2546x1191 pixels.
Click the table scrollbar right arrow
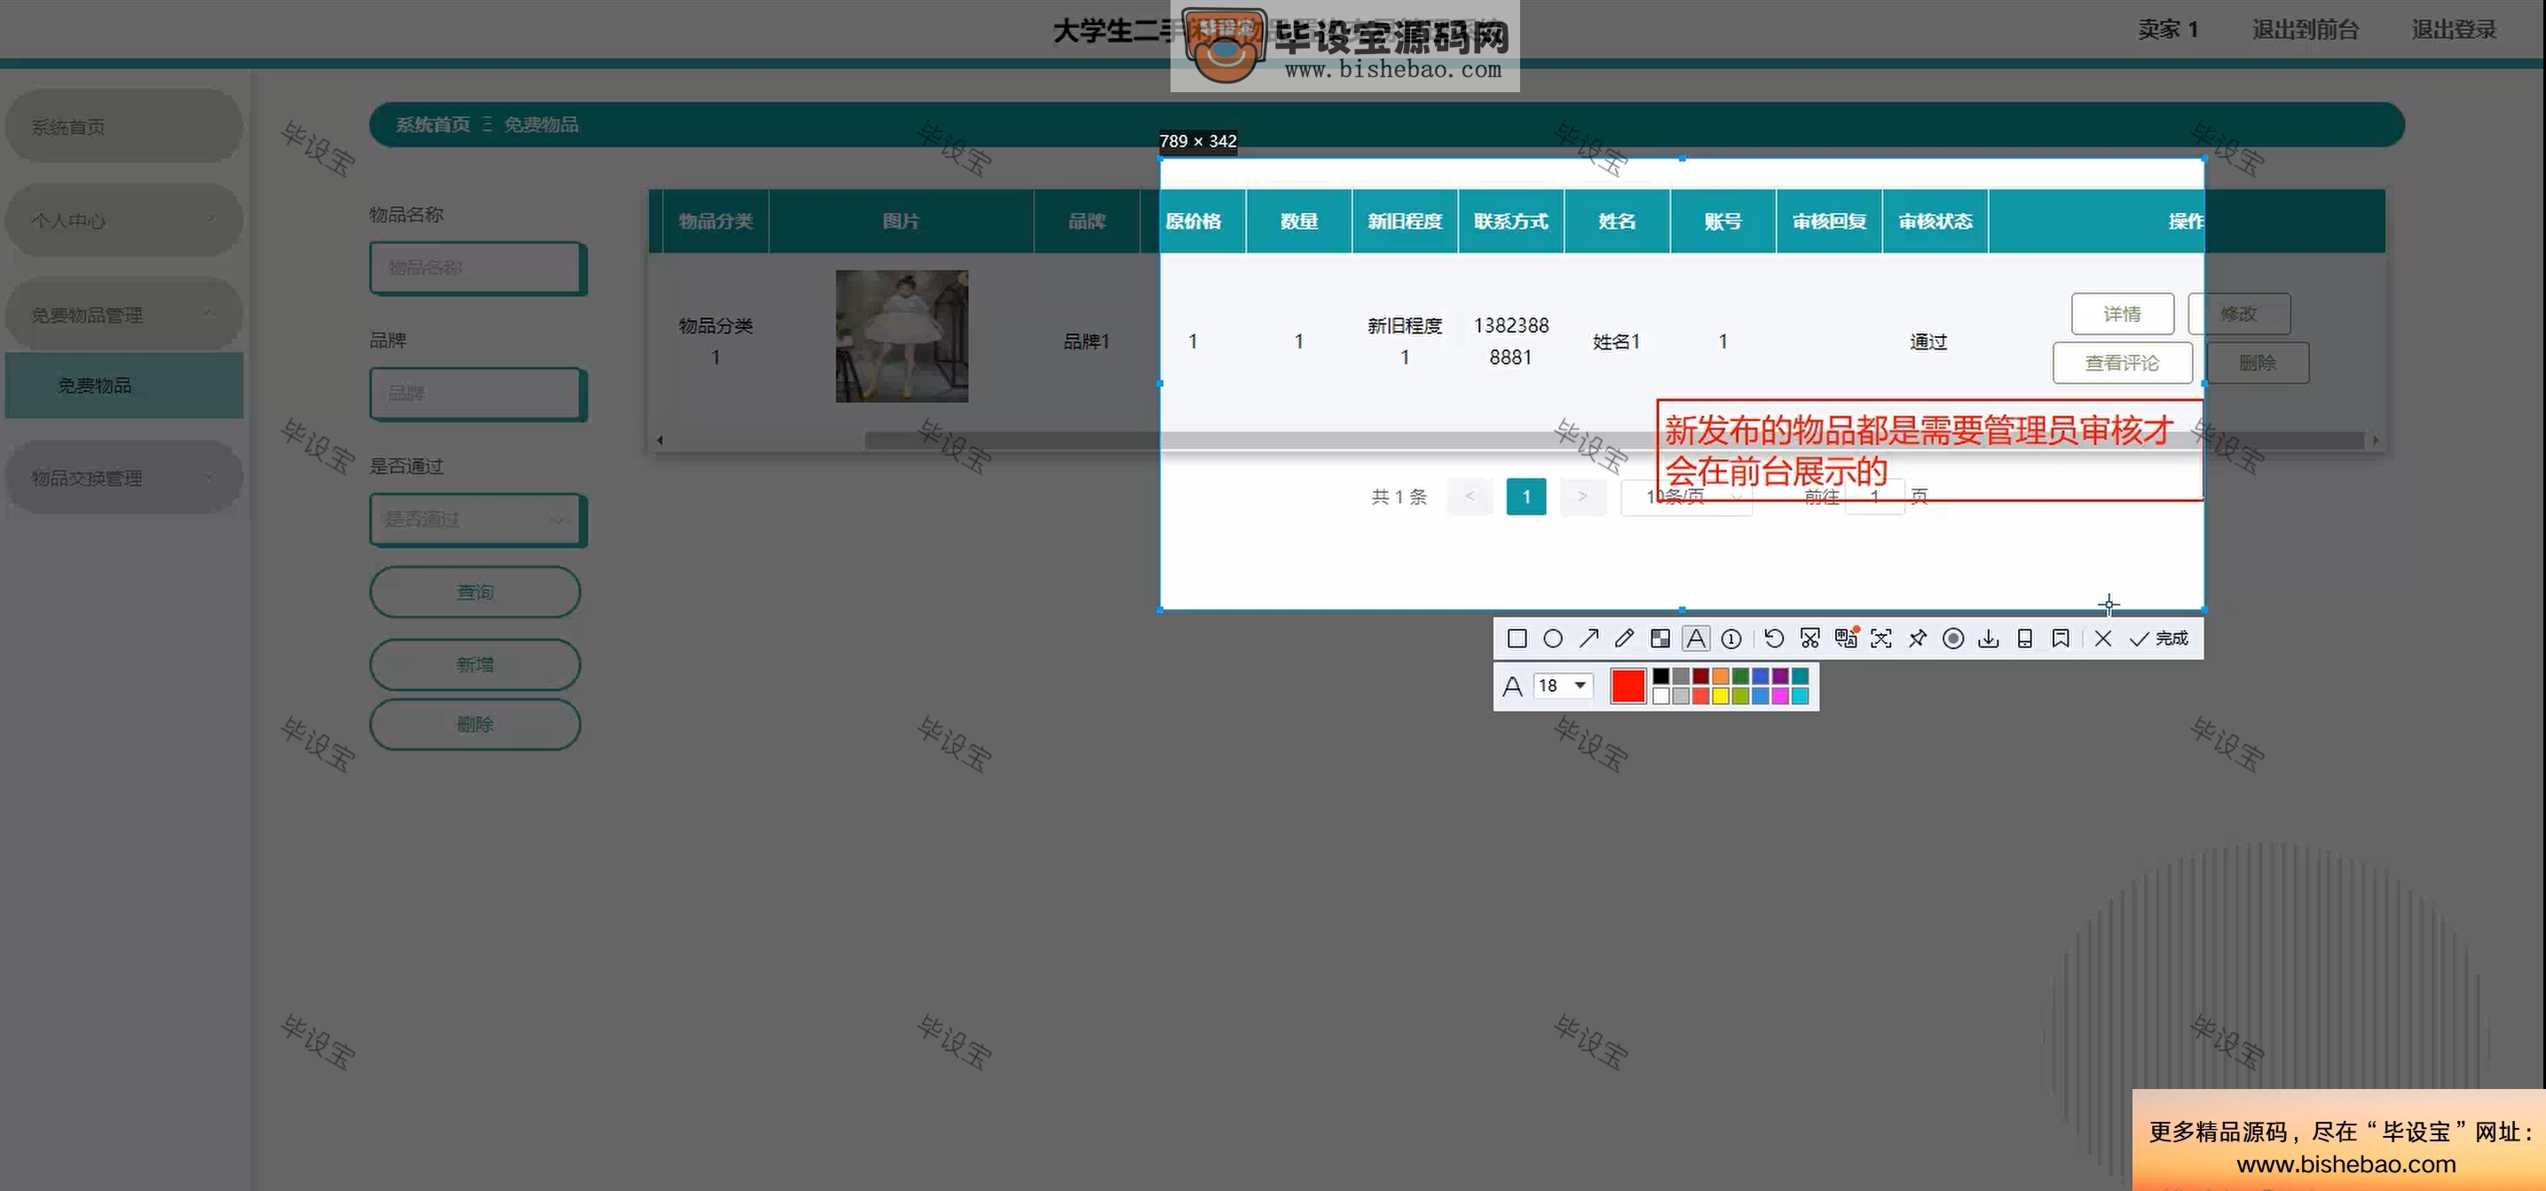pos(2375,441)
